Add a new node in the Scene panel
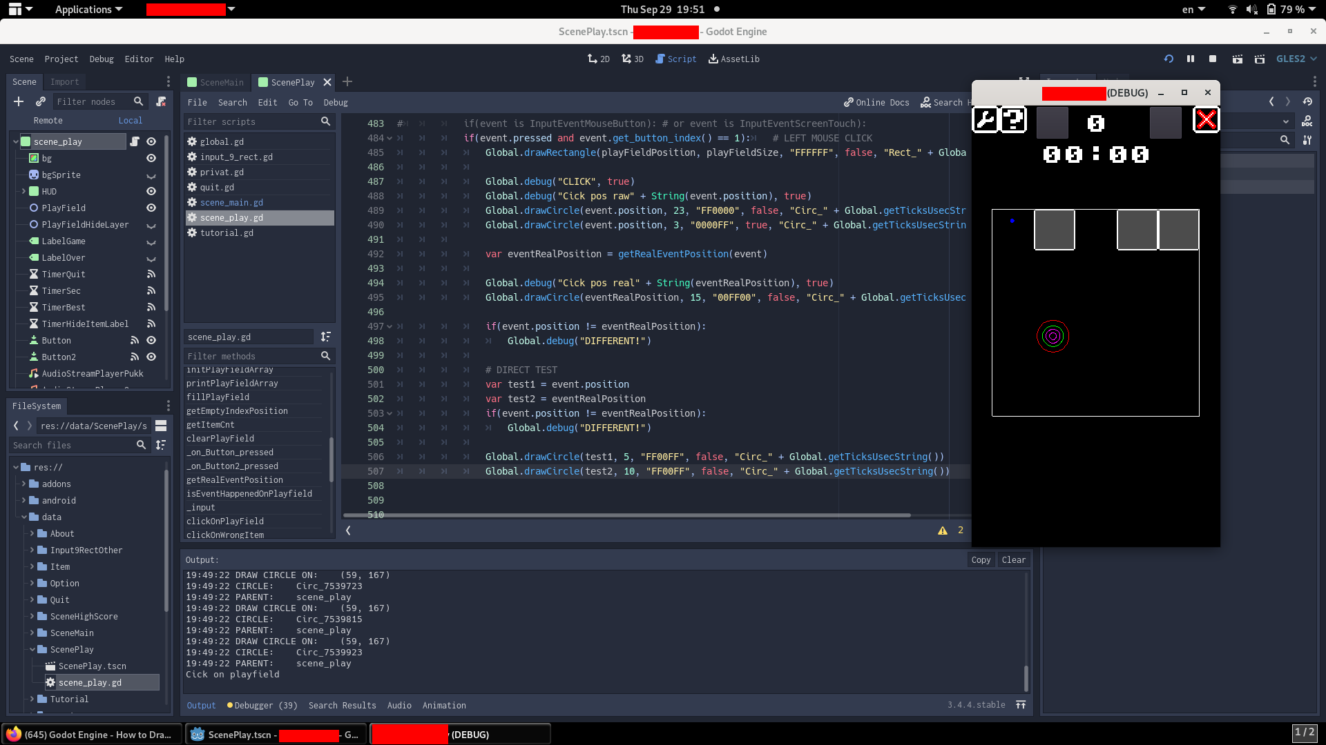This screenshot has height=745, width=1326. point(19,101)
